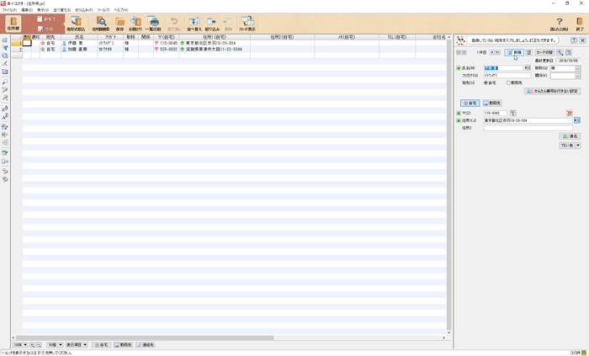Click the 一覧印刷 list print icon

pyautogui.click(x=153, y=24)
